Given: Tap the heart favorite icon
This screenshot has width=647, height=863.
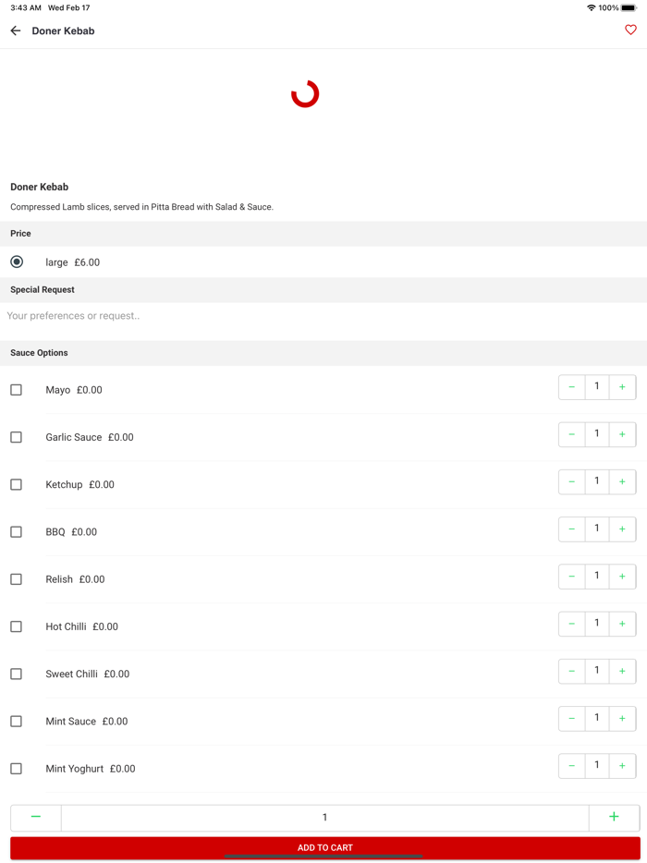Looking at the screenshot, I should click(630, 30).
